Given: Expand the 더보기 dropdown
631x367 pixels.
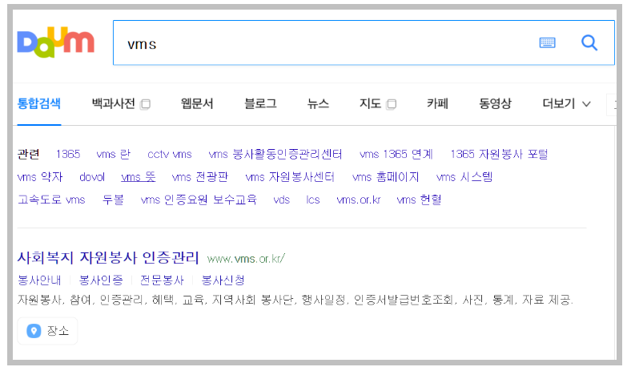Looking at the screenshot, I should tap(566, 104).
